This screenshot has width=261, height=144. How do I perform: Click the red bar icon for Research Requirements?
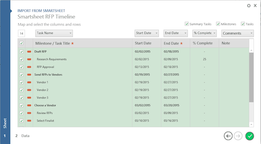[29, 59]
